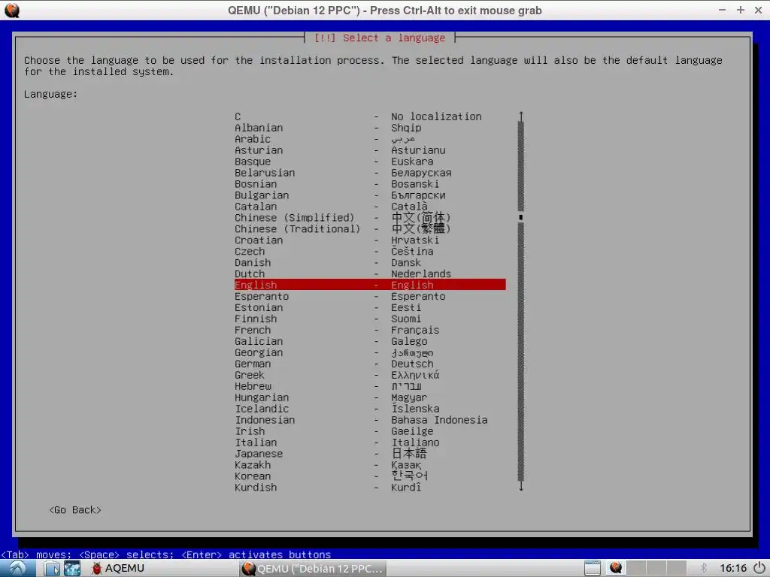This screenshot has height=577, width=770.
Task: Select Finnish language
Action: click(x=370, y=319)
